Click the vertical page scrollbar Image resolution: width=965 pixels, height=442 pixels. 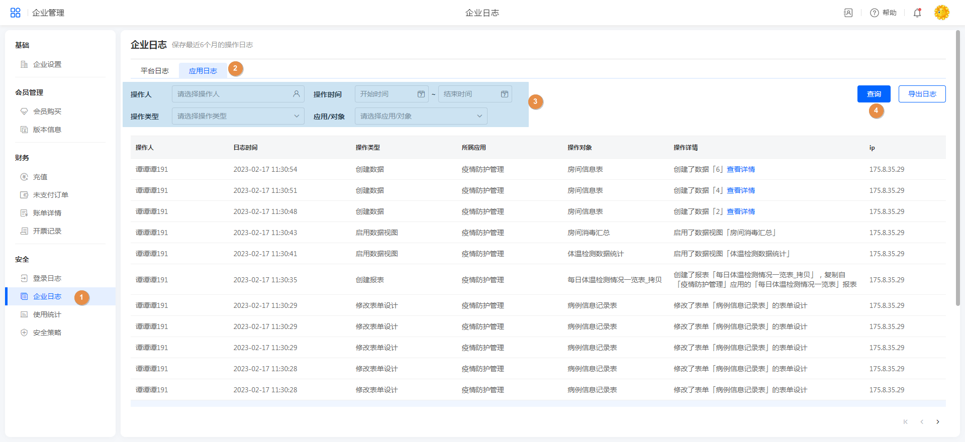point(957,168)
